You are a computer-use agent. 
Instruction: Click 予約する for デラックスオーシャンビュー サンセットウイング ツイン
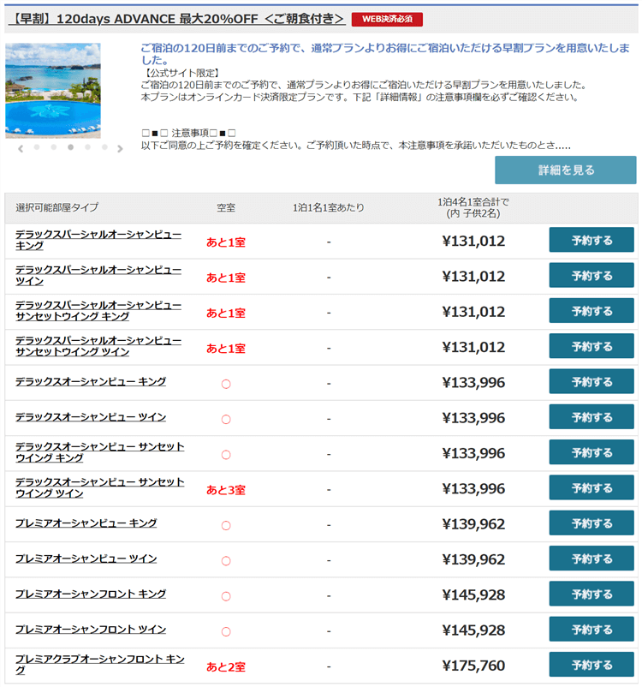coord(591,488)
